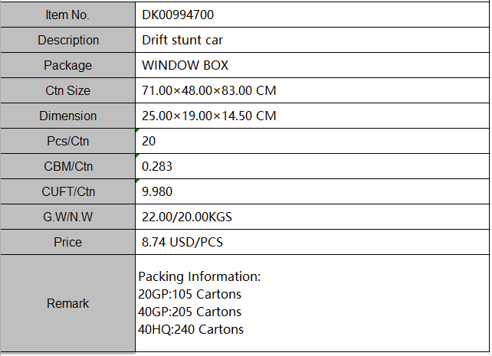Select the "Pcs/Ctn" label cell
The image size is (492, 356).
pyautogui.click(x=68, y=141)
